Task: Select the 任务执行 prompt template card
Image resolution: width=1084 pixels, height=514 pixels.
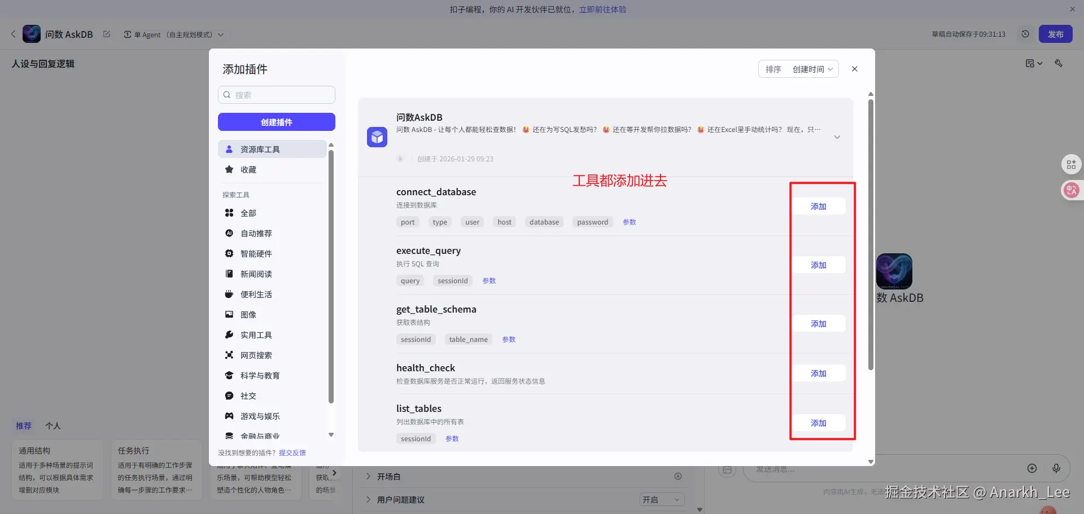Action: [156, 469]
